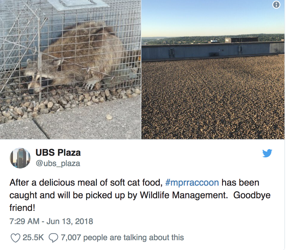Click the info icon on the photo

pyautogui.click(x=276, y=5)
